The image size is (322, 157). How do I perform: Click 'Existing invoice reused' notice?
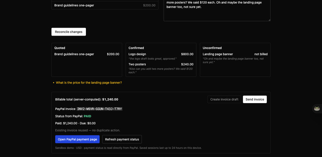pos(87,130)
